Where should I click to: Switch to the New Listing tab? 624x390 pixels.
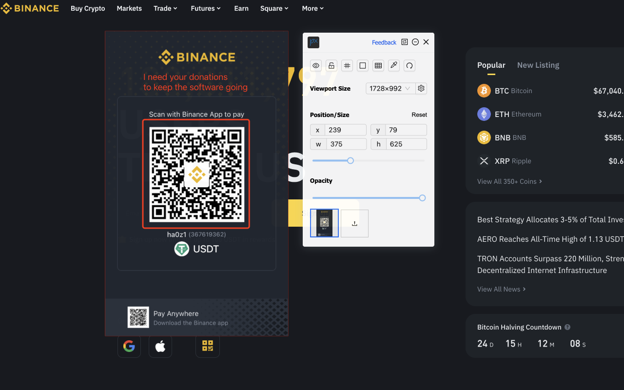pos(538,65)
